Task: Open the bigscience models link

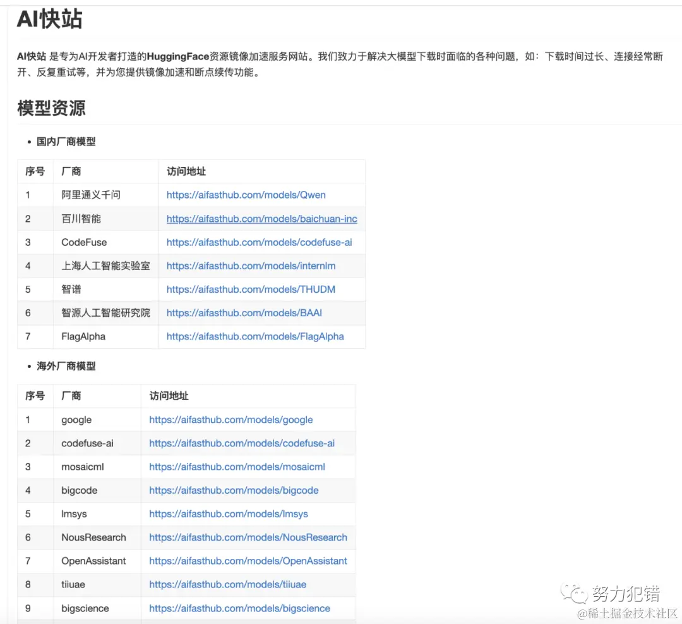Action: coord(239,608)
